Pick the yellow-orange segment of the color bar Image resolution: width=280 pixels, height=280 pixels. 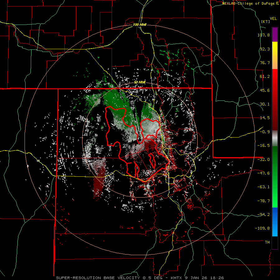click(x=275, y=55)
